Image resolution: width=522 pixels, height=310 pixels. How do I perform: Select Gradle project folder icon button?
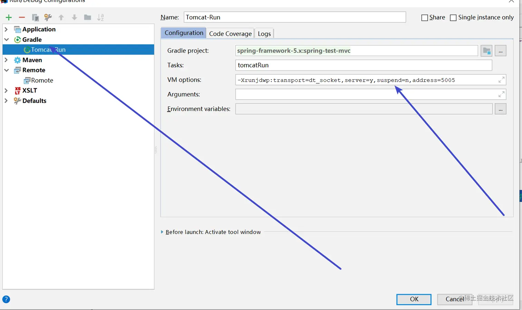(487, 51)
